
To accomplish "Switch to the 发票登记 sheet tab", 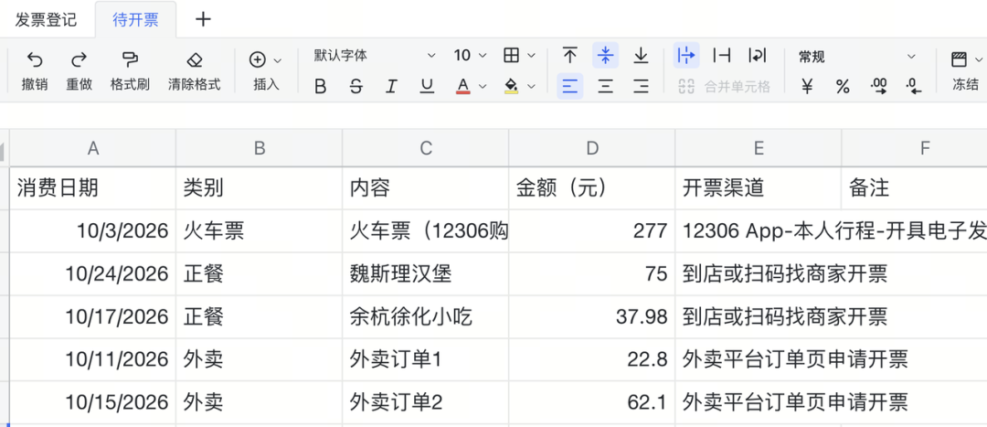I will pos(46,19).
